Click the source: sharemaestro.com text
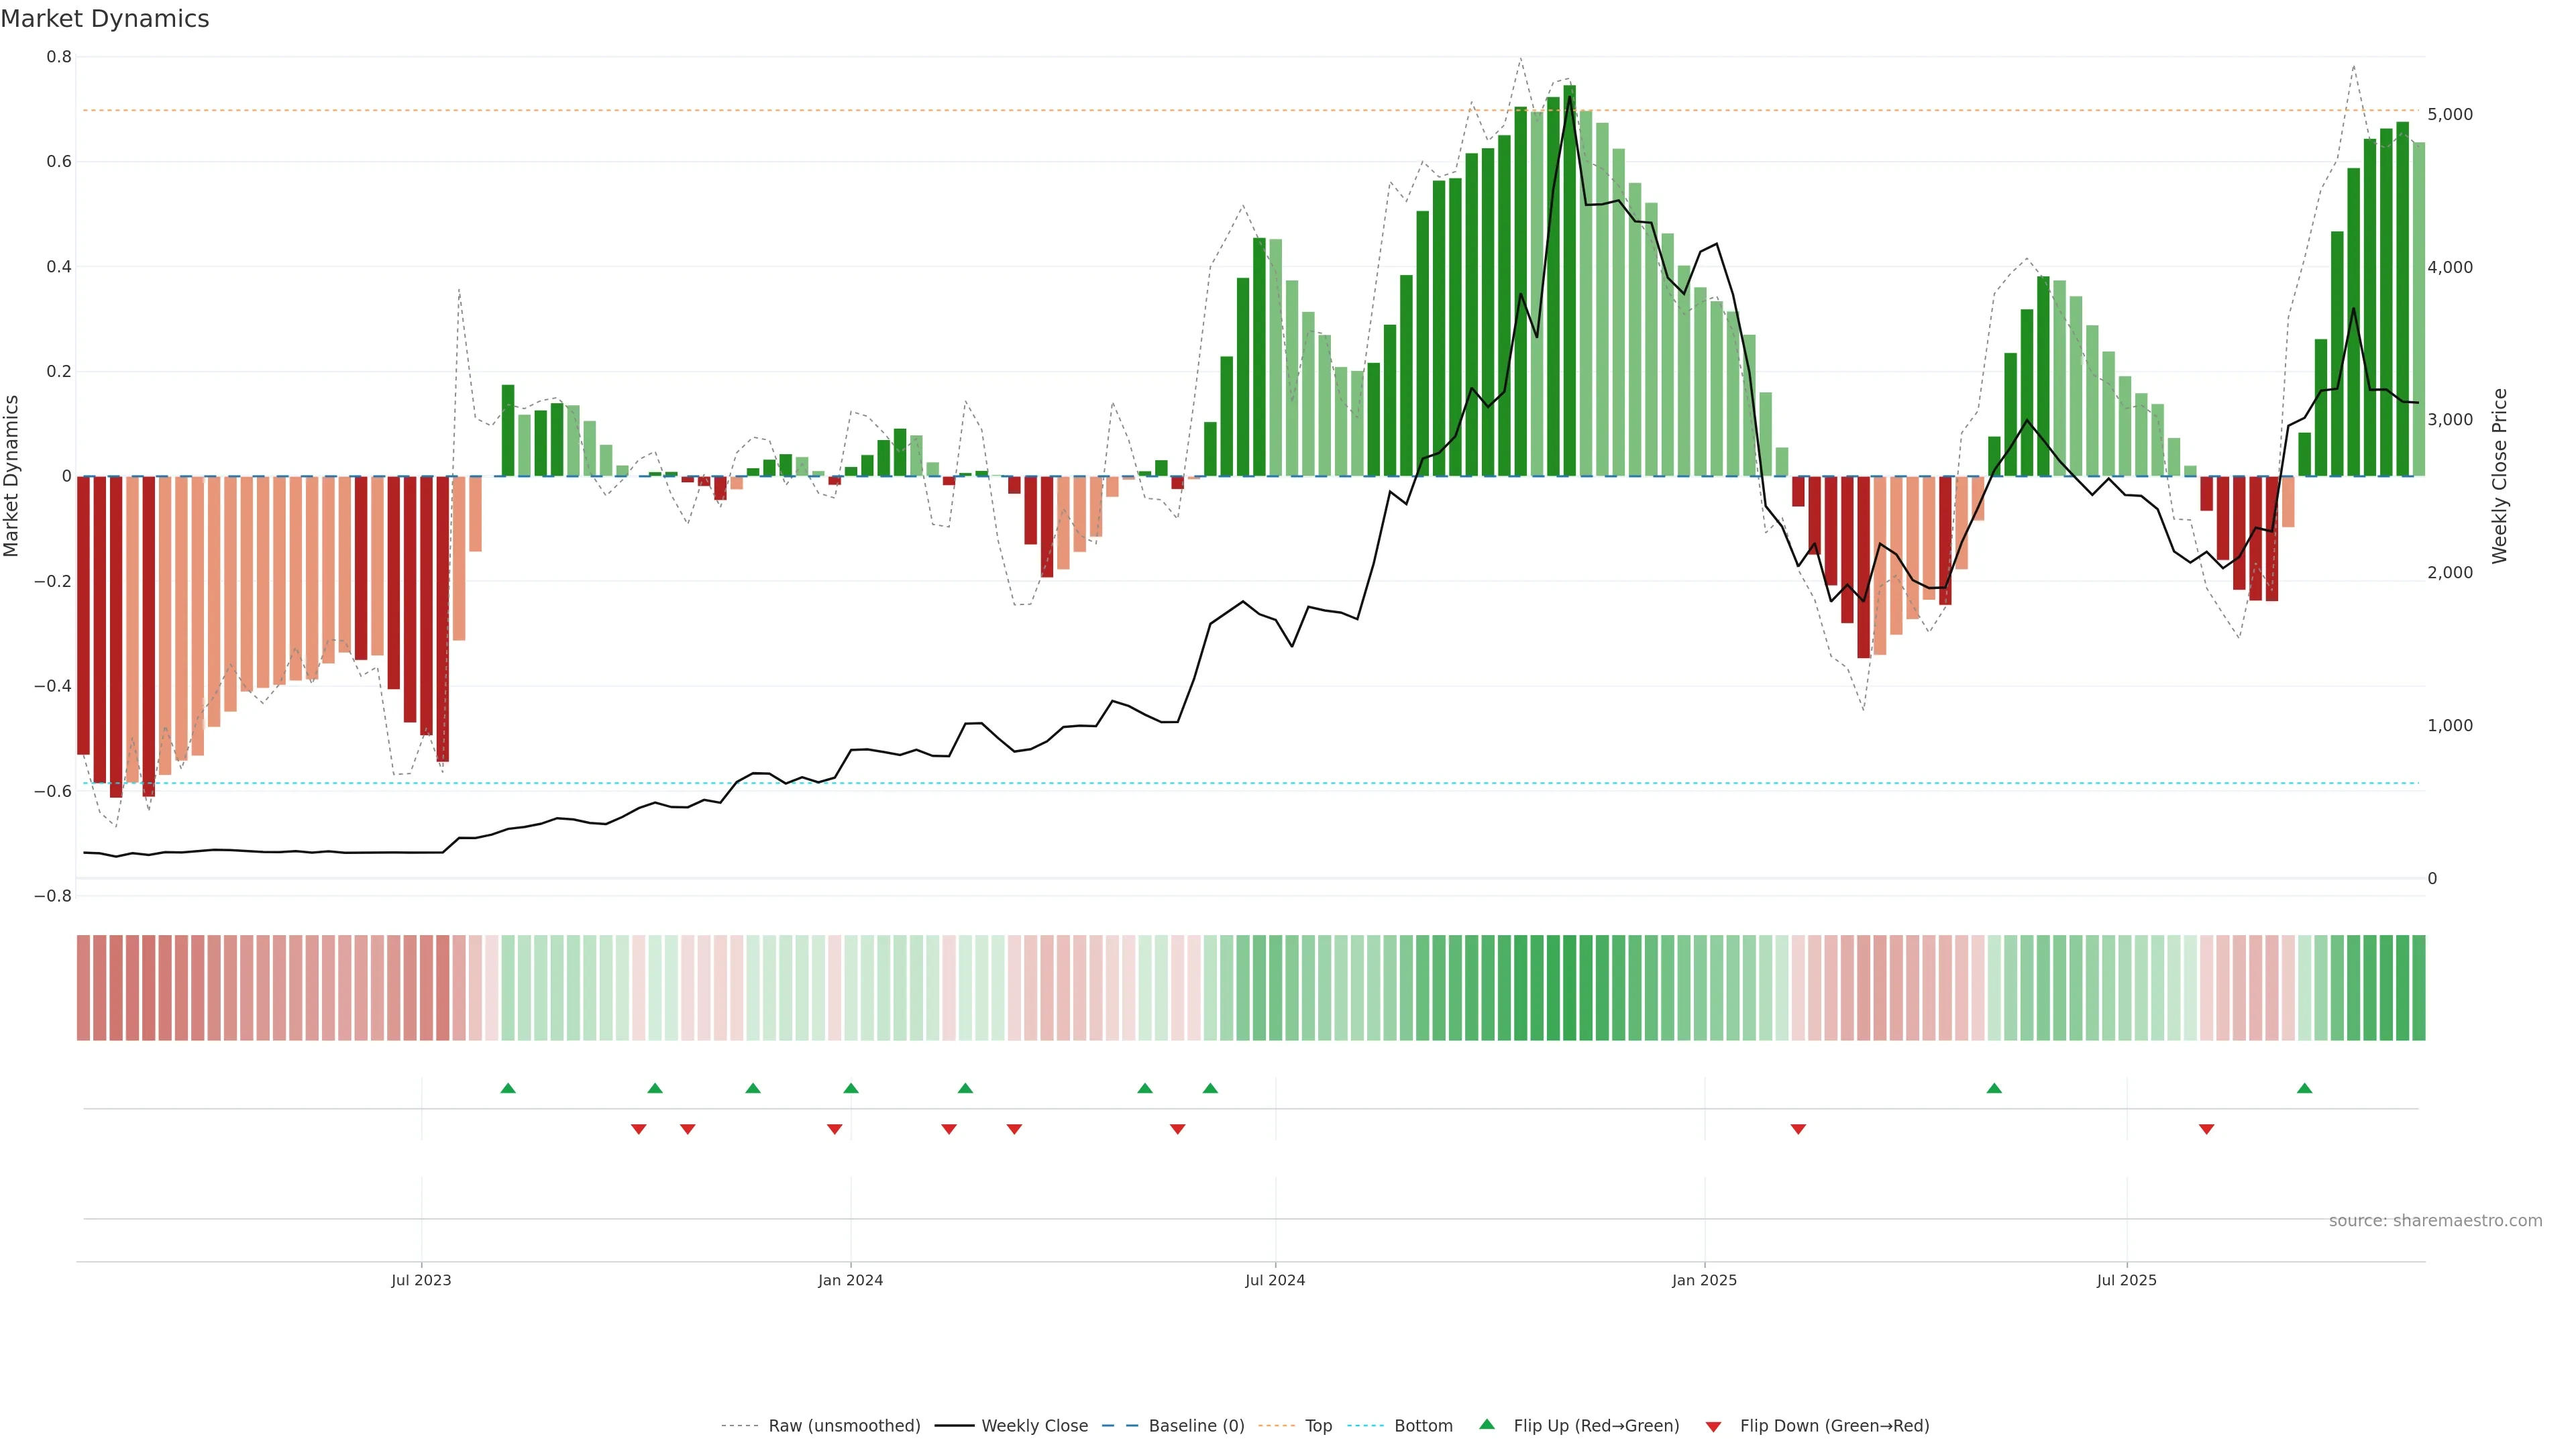This screenshot has width=2576, height=1449. (x=2435, y=1221)
